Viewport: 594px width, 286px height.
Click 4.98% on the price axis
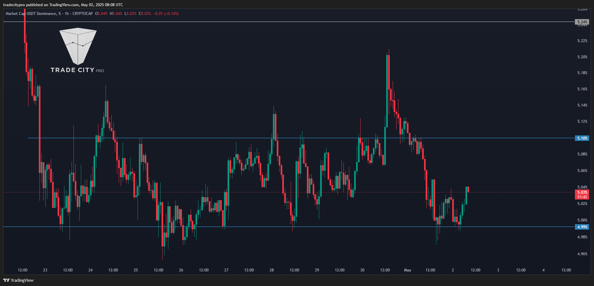(x=582, y=237)
